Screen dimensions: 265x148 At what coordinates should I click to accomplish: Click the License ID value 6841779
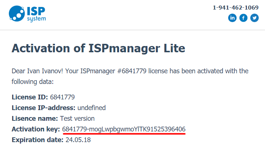62,97
